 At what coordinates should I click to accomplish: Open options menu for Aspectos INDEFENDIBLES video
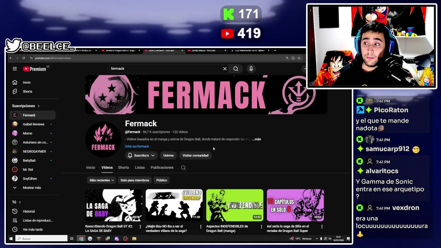click(261, 227)
